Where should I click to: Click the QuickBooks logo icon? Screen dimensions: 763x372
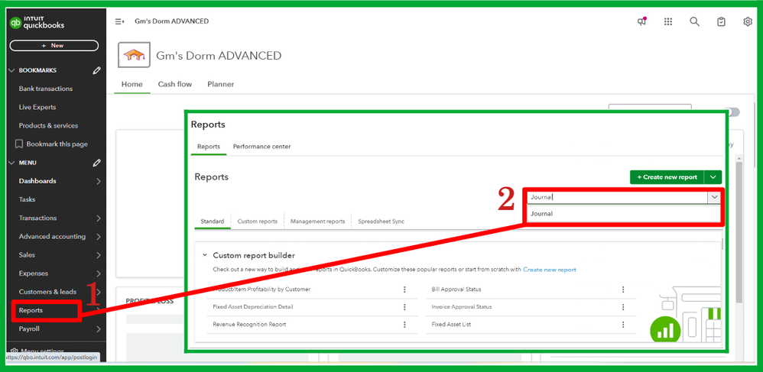click(x=17, y=22)
